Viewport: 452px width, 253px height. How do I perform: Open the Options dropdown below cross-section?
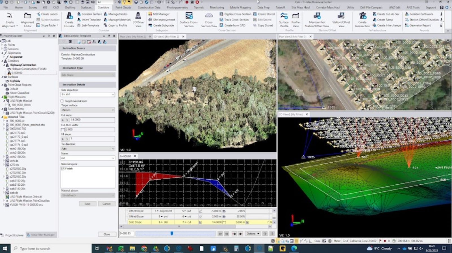(x=253, y=234)
